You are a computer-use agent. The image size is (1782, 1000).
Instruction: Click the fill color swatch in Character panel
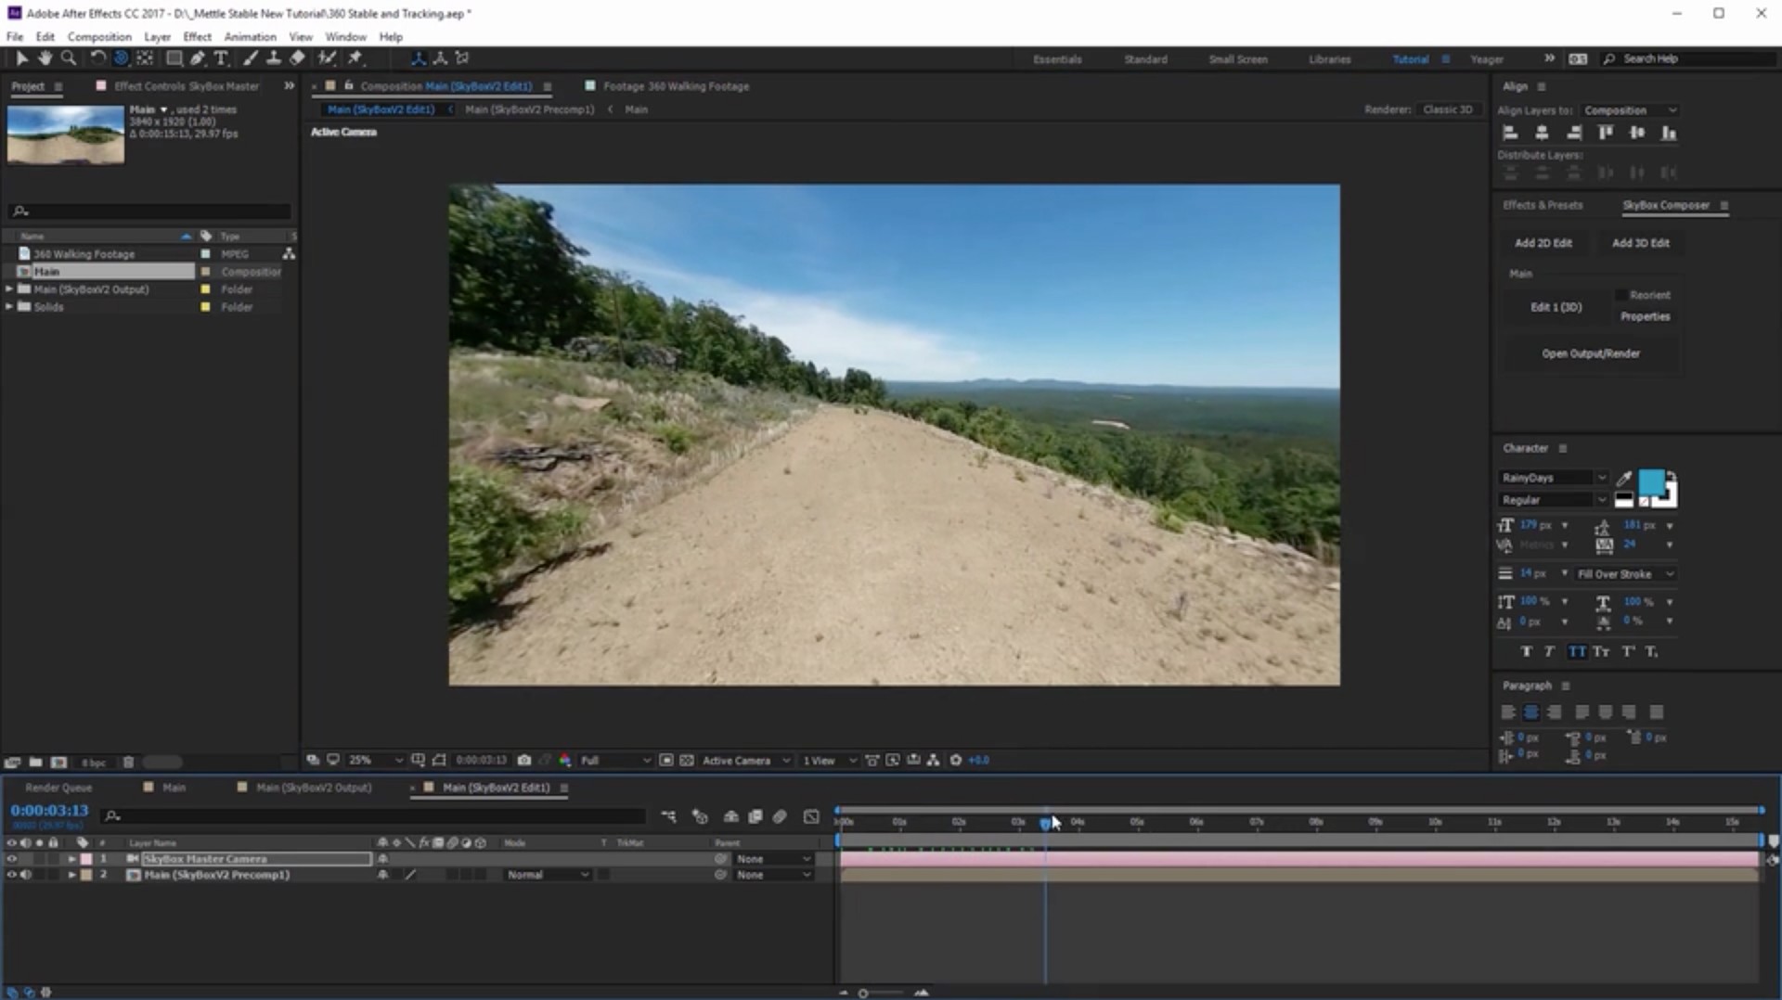click(1652, 481)
